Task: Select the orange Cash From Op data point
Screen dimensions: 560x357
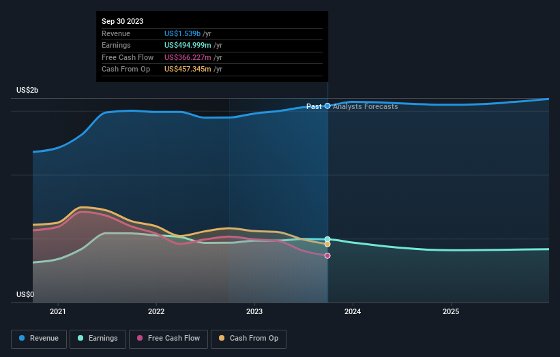Action: (327, 245)
